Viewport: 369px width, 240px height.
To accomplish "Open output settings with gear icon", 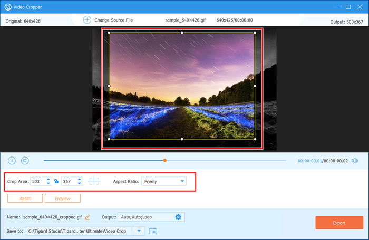I will pos(178,217).
